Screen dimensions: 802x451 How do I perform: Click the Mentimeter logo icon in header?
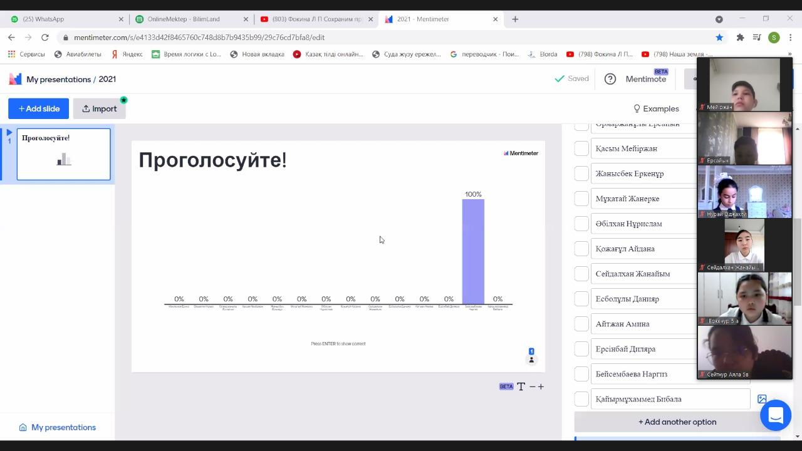click(15, 79)
